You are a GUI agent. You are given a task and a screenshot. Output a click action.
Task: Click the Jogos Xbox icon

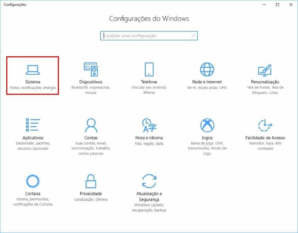coord(207,125)
